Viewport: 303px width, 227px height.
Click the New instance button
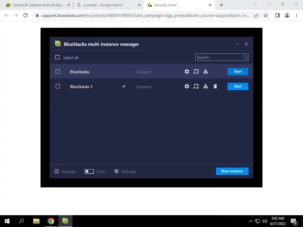coord(232,171)
